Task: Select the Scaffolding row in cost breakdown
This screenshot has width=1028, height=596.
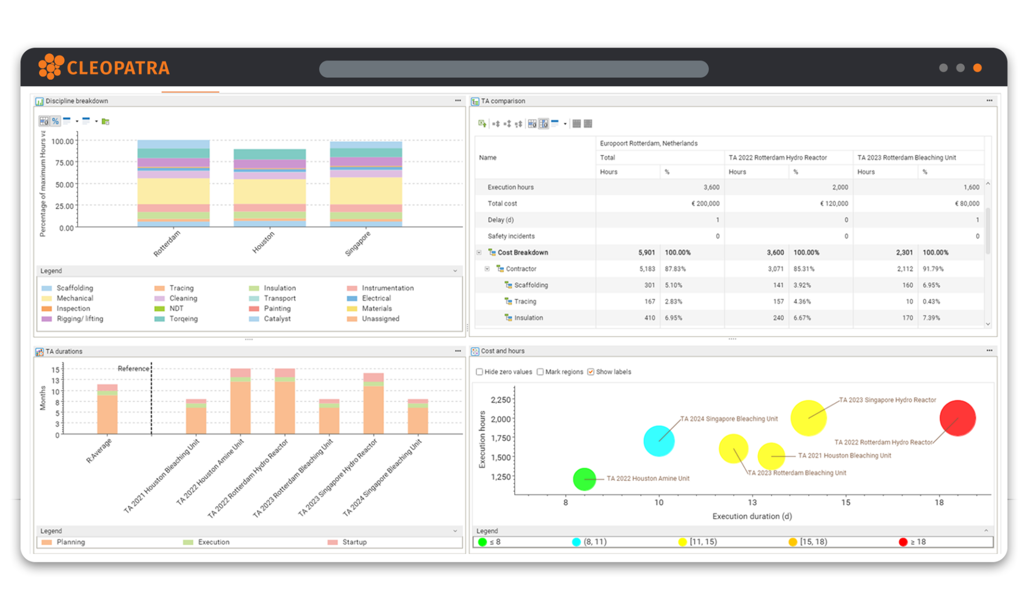Action: coord(531,285)
